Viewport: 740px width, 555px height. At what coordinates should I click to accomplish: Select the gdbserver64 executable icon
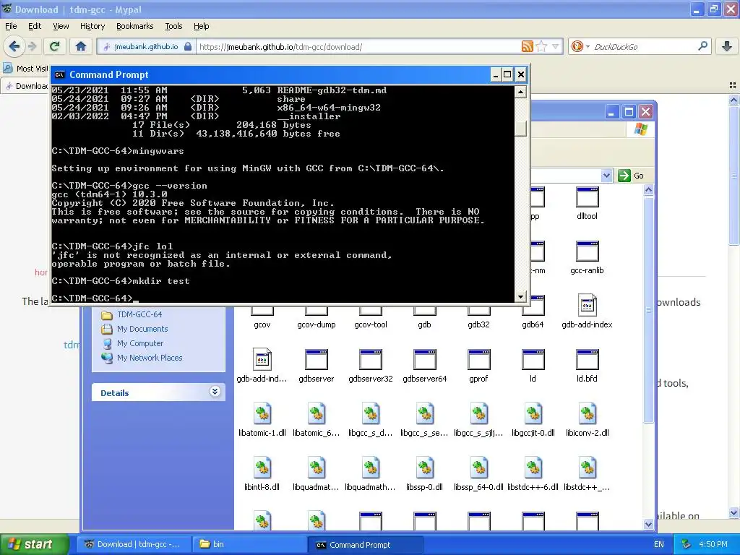425,360
